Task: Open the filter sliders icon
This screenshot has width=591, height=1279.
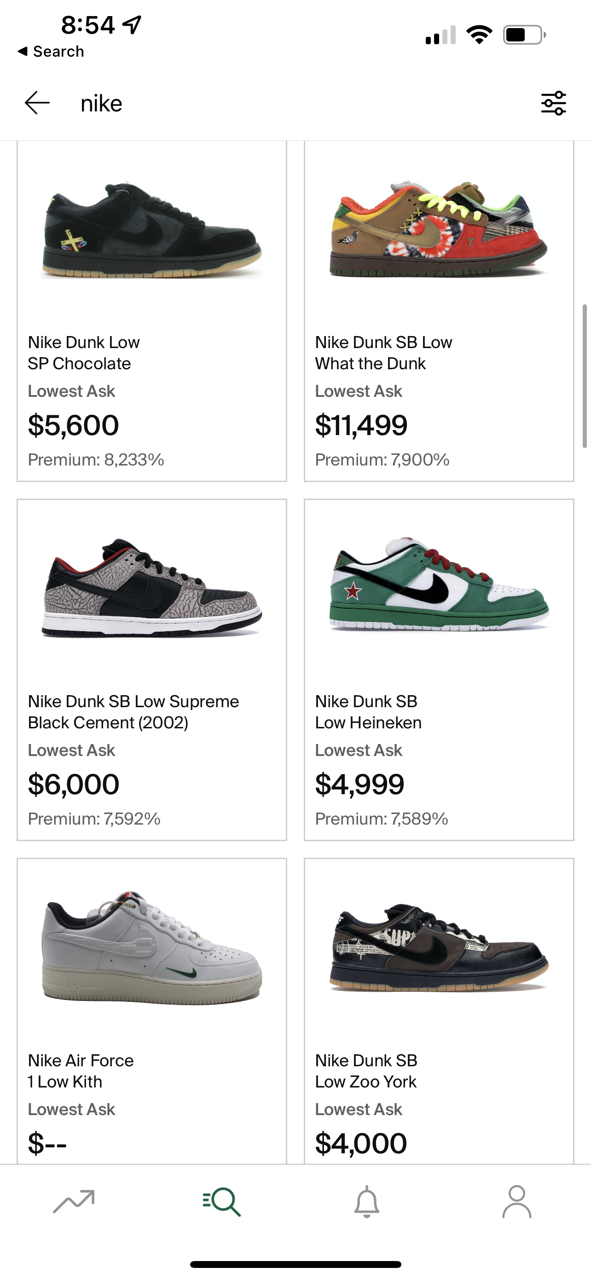Action: coord(553,103)
